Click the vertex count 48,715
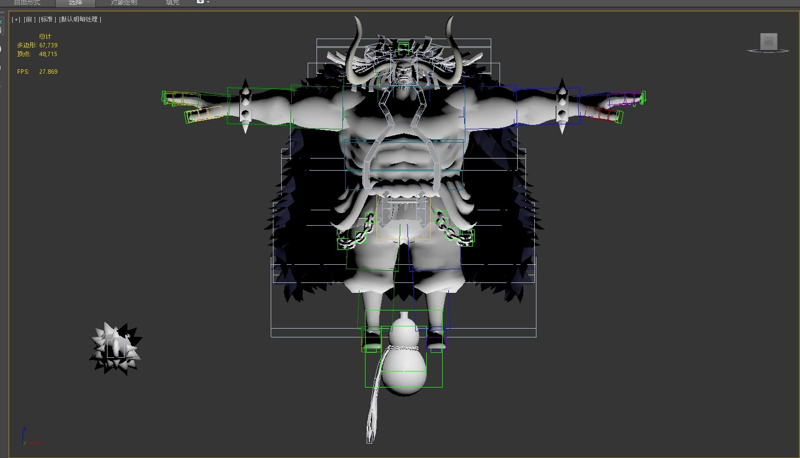800x458 pixels. point(49,54)
